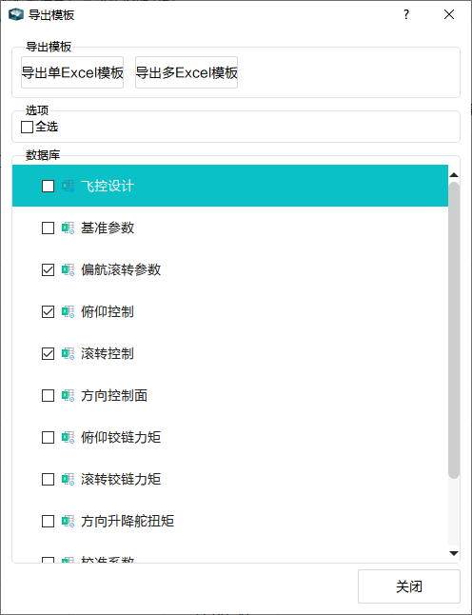
Task: Enable the 全选 checkbox
Action: point(27,127)
